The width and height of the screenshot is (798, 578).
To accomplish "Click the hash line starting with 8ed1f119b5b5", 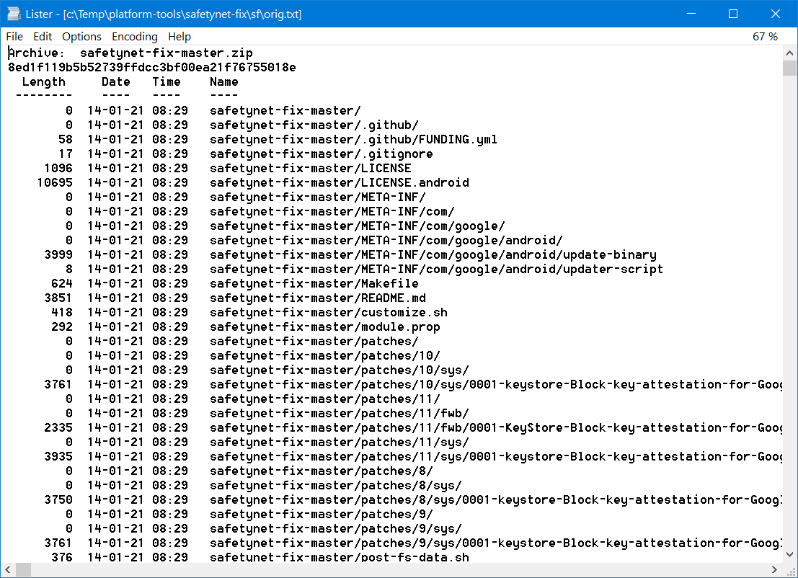I will point(152,67).
